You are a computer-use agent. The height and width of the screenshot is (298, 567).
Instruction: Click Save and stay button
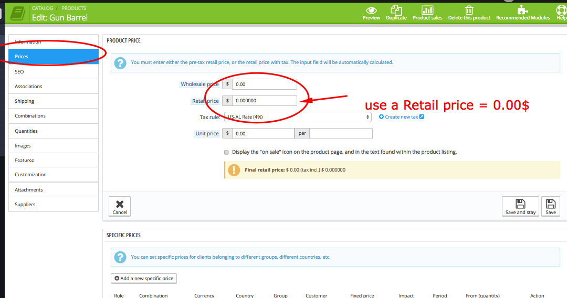520,207
